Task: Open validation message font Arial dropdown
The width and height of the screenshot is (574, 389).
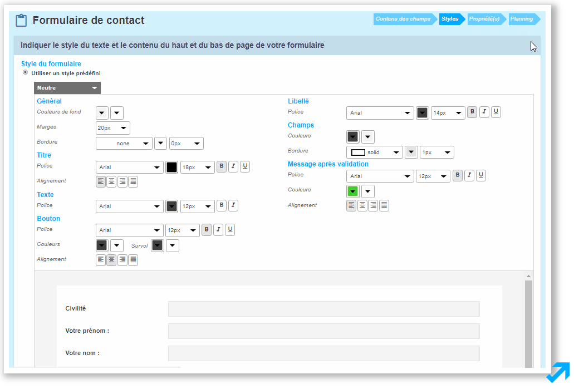Action: pos(380,176)
